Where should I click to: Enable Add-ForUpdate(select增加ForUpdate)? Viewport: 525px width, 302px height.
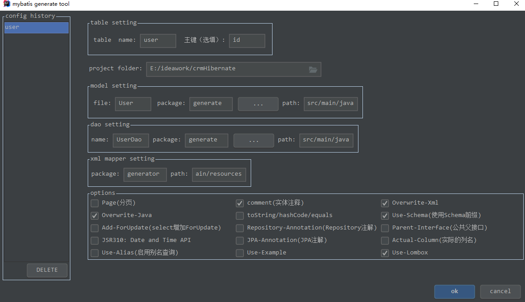coord(94,228)
